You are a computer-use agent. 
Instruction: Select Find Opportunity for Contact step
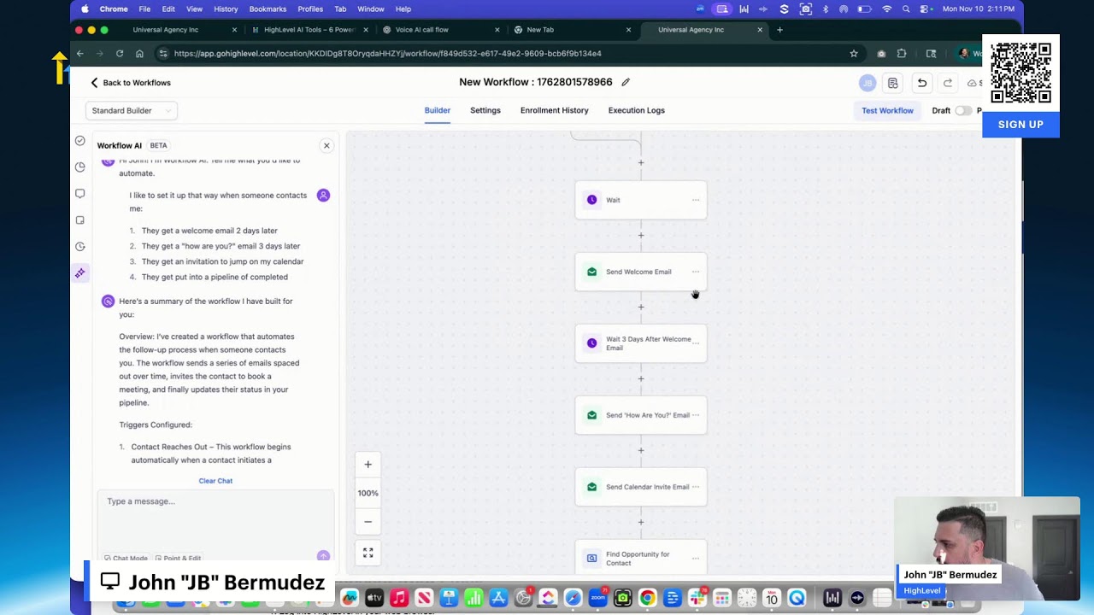pyautogui.click(x=641, y=558)
